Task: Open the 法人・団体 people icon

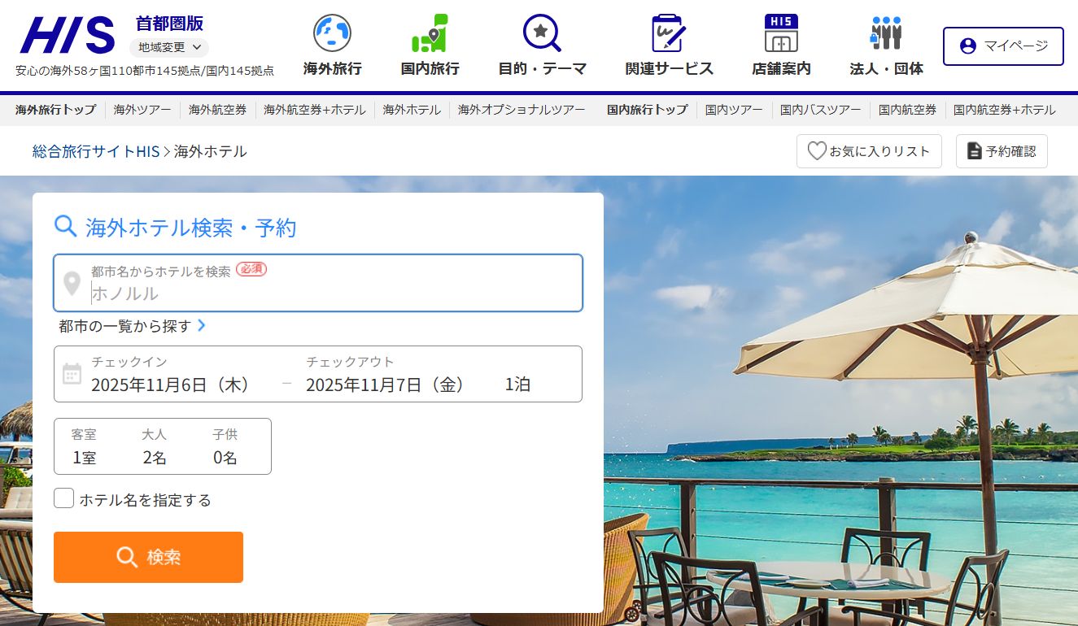Action: tap(886, 33)
